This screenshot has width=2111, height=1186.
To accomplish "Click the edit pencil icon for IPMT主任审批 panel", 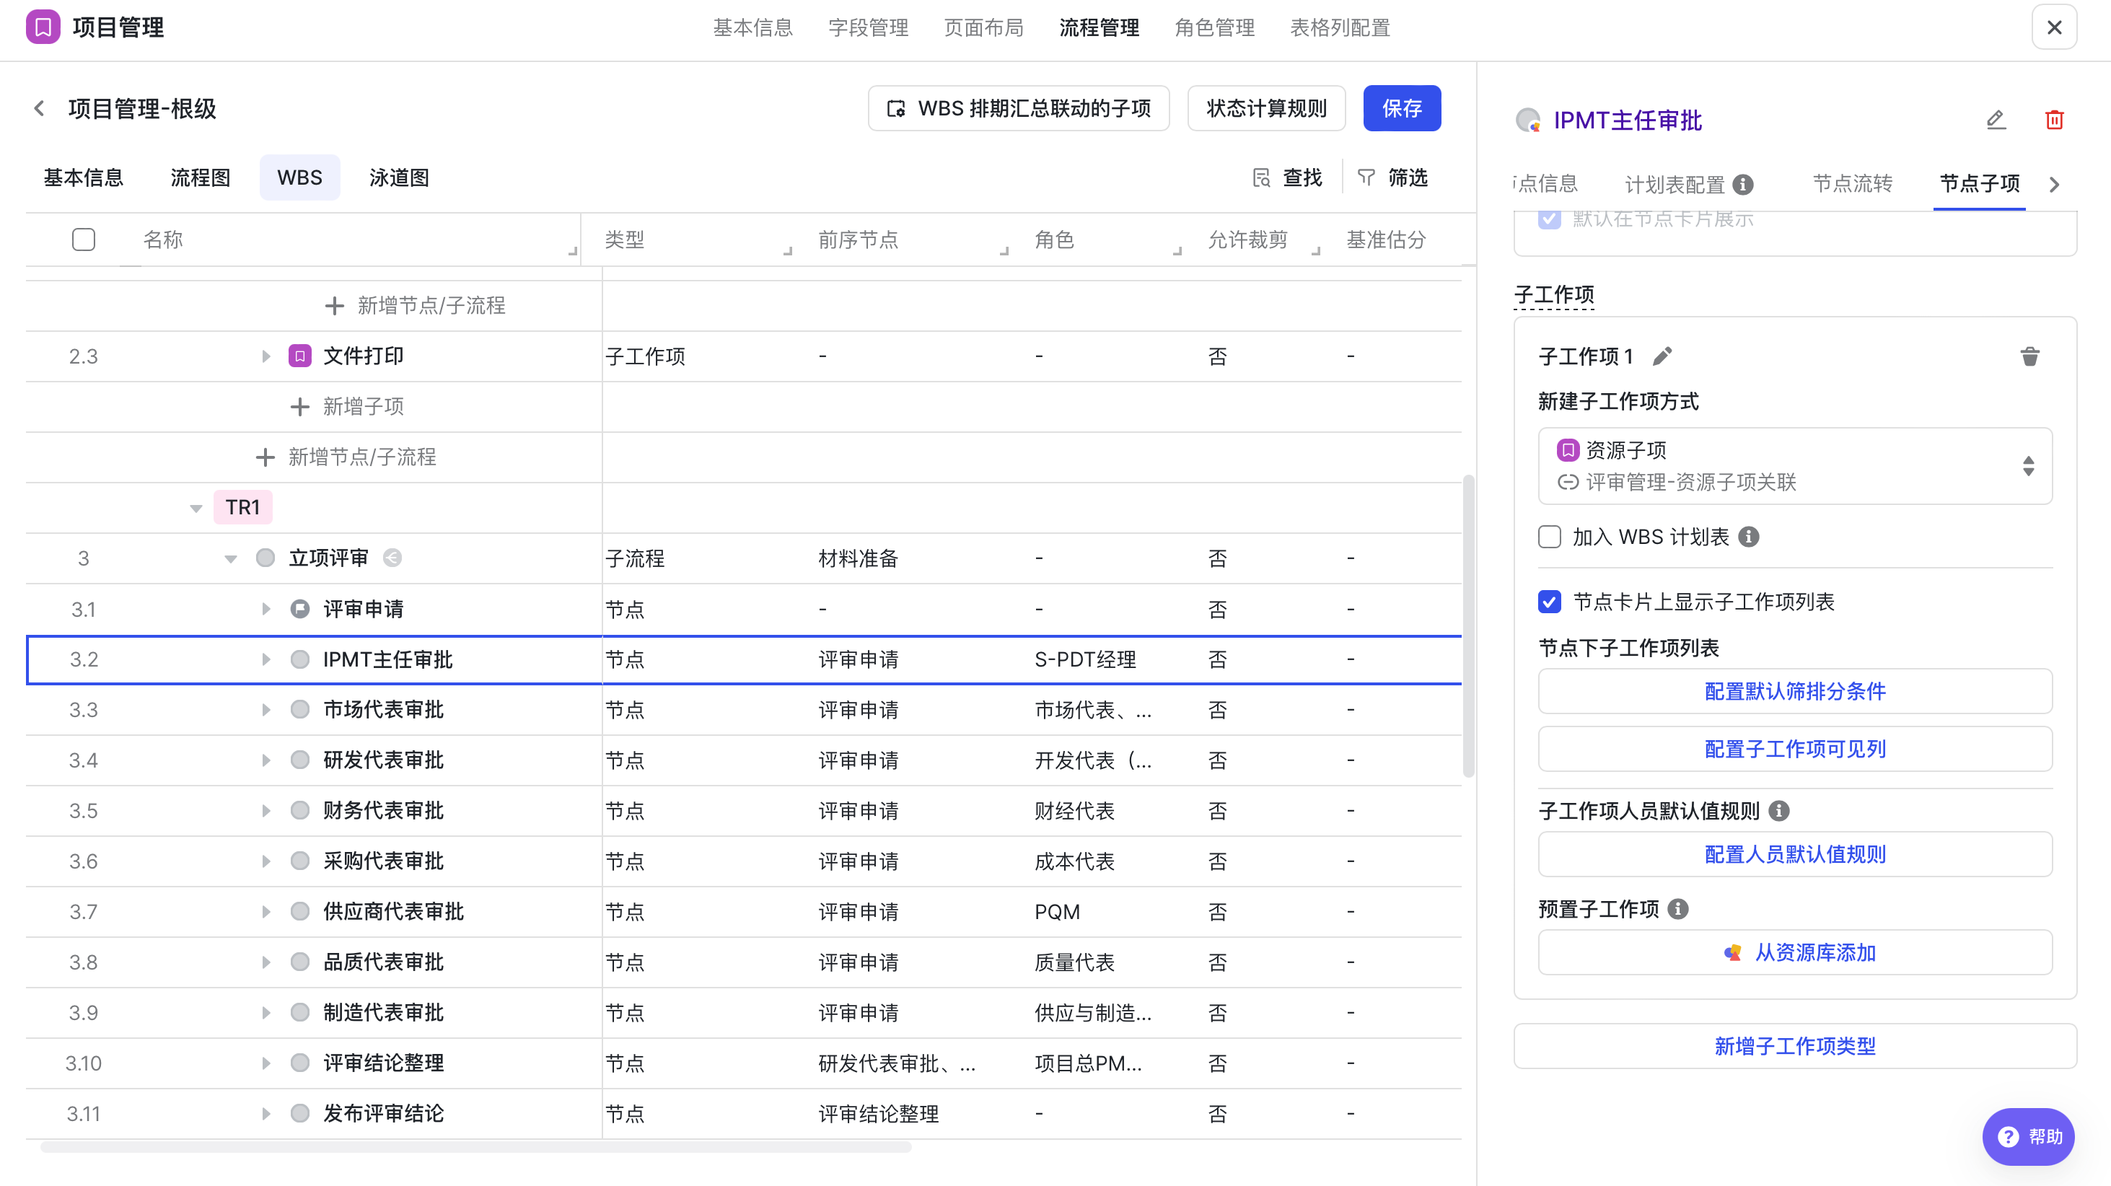I will click(1996, 120).
